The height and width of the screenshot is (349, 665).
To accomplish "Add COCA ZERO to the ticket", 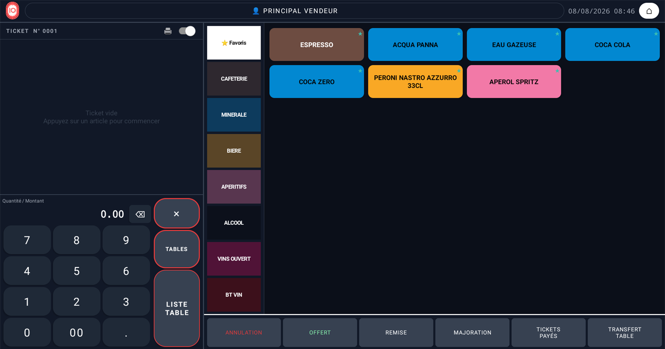I will click(317, 81).
